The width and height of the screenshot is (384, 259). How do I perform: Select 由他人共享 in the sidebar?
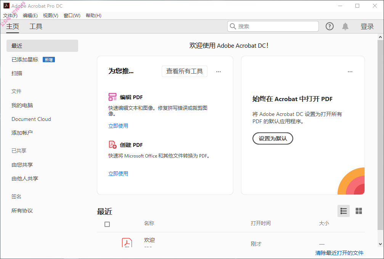point(25,179)
